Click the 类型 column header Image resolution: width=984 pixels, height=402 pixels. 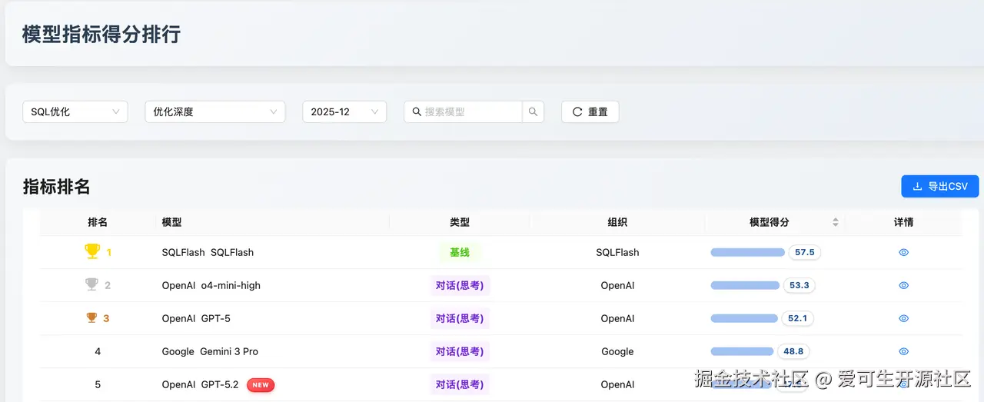coord(460,222)
